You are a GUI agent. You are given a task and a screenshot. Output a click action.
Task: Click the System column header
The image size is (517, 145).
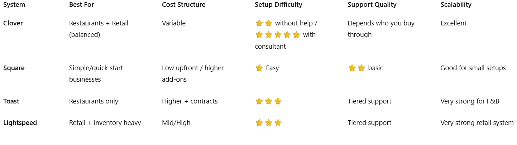click(14, 5)
